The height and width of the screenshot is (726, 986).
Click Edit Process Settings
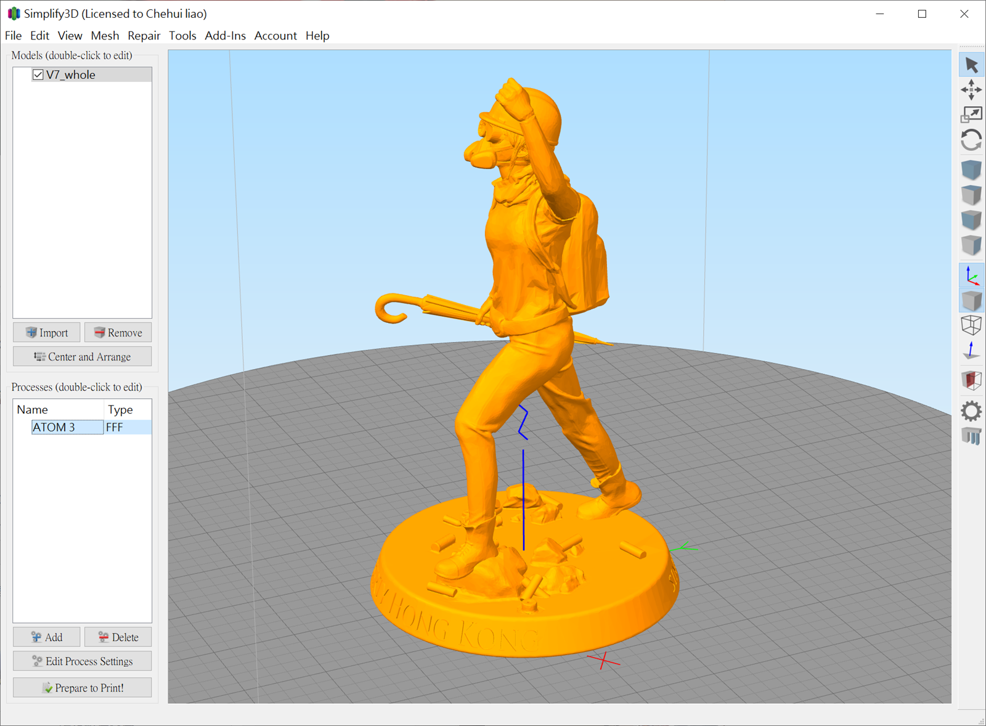pos(82,661)
